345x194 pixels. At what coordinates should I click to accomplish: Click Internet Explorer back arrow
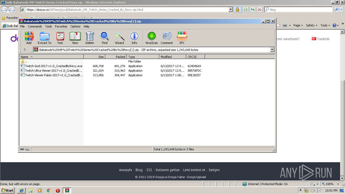4,9
